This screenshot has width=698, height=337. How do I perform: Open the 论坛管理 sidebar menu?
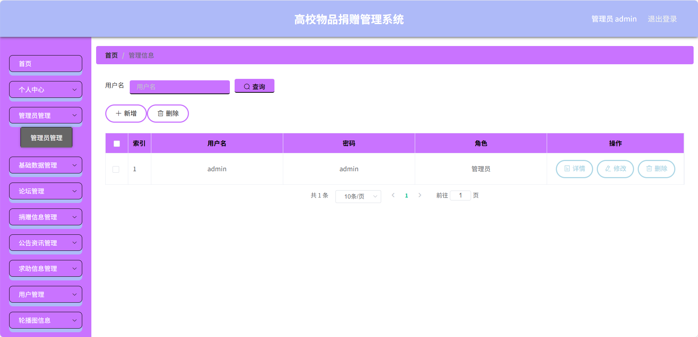tap(46, 191)
